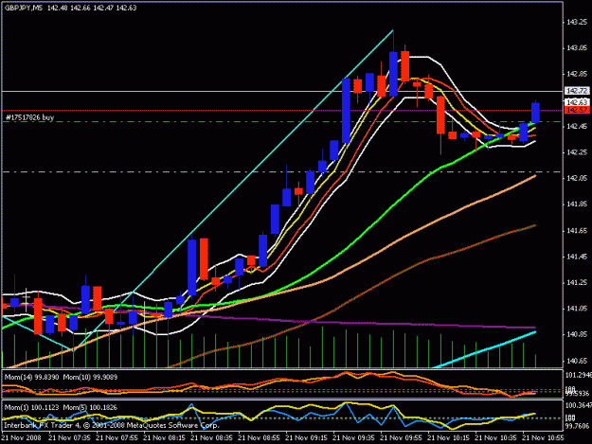
Task: Click the 21 Nov 07:35 time label
Action: (69, 438)
